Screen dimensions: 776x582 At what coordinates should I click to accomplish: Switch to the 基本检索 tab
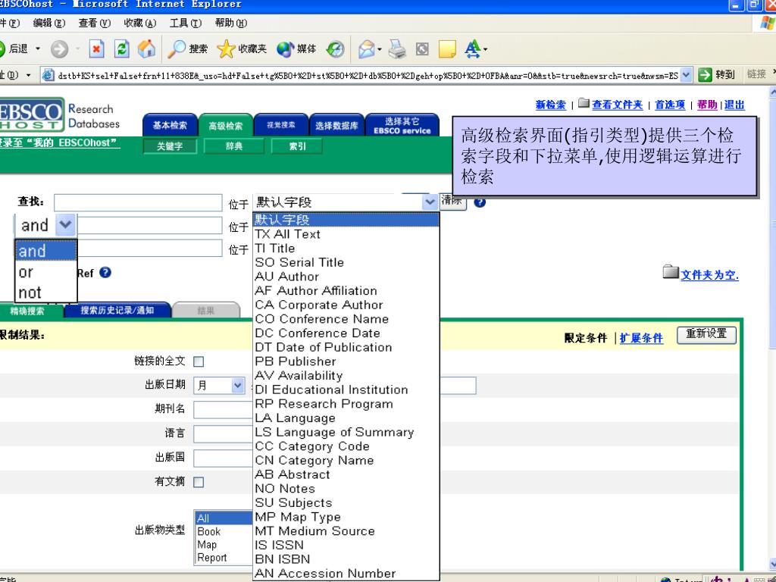tap(170, 125)
